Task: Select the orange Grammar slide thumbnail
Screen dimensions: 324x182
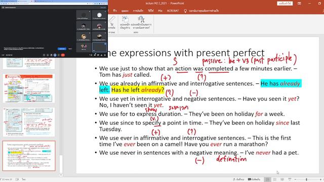Action: (x=29, y=88)
